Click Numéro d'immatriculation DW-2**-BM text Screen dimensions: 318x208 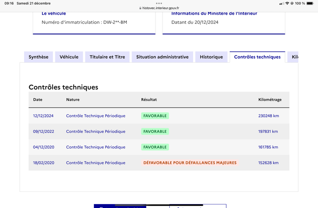84,22
